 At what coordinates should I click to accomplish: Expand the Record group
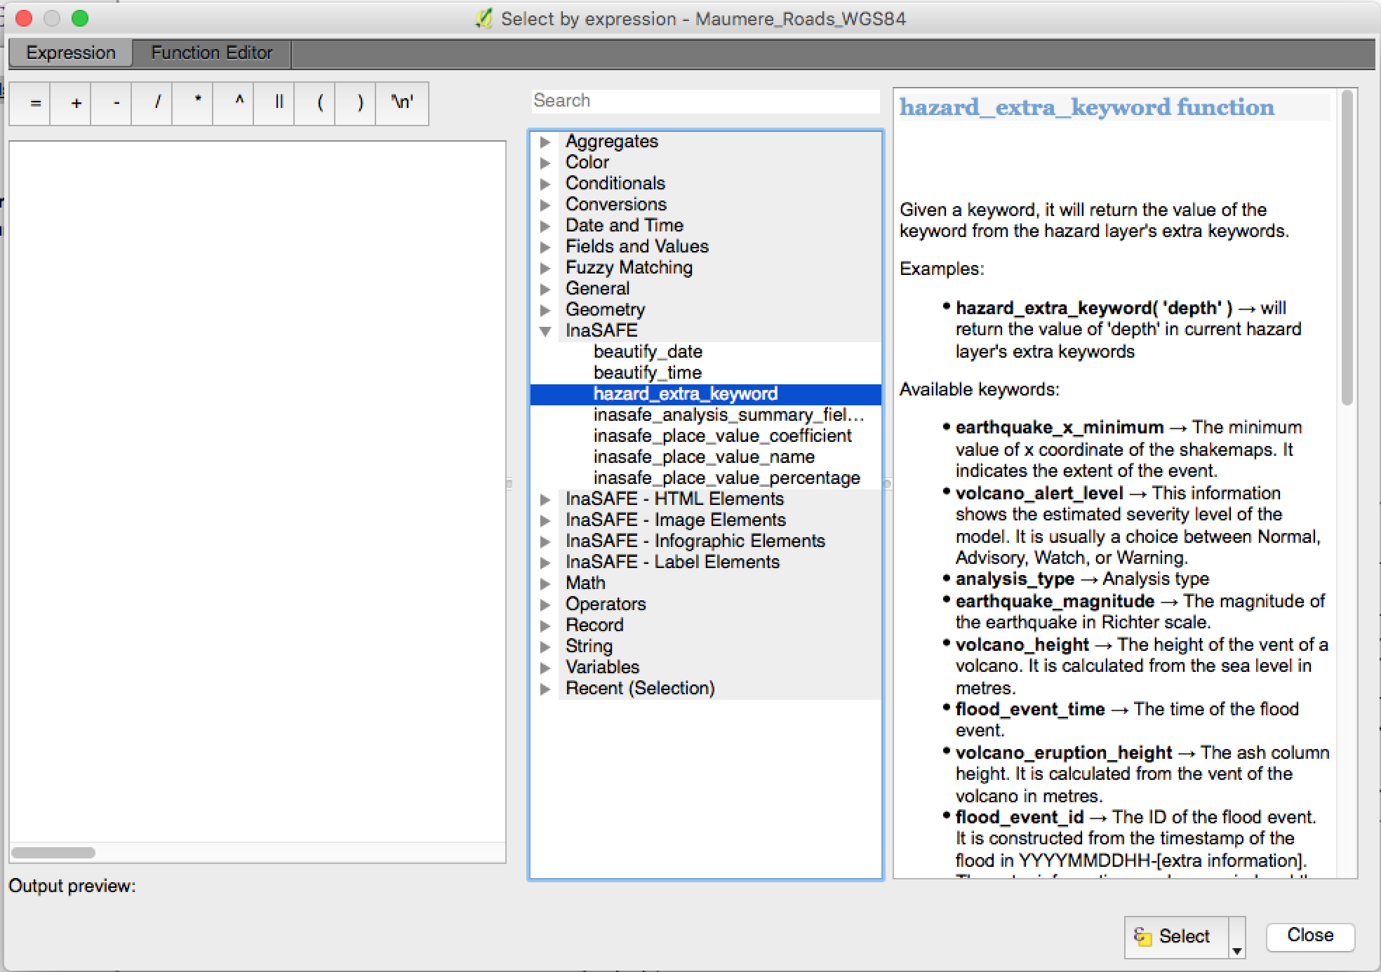tap(545, 626)
